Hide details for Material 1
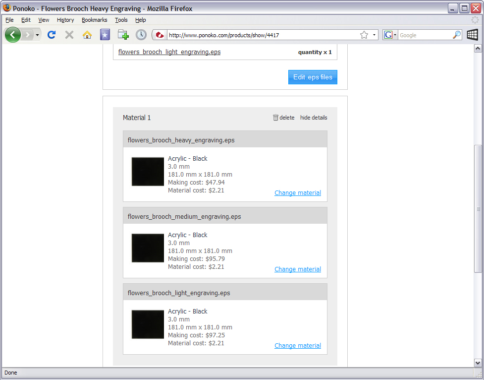The image size is (484, 380). coord(313,118)
